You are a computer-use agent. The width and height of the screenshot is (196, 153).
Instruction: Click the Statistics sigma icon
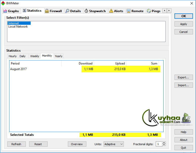pyautogui.click(x=24, y=10)
